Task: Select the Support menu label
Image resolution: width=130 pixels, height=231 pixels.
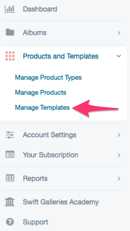Action: tap(35, 222)
